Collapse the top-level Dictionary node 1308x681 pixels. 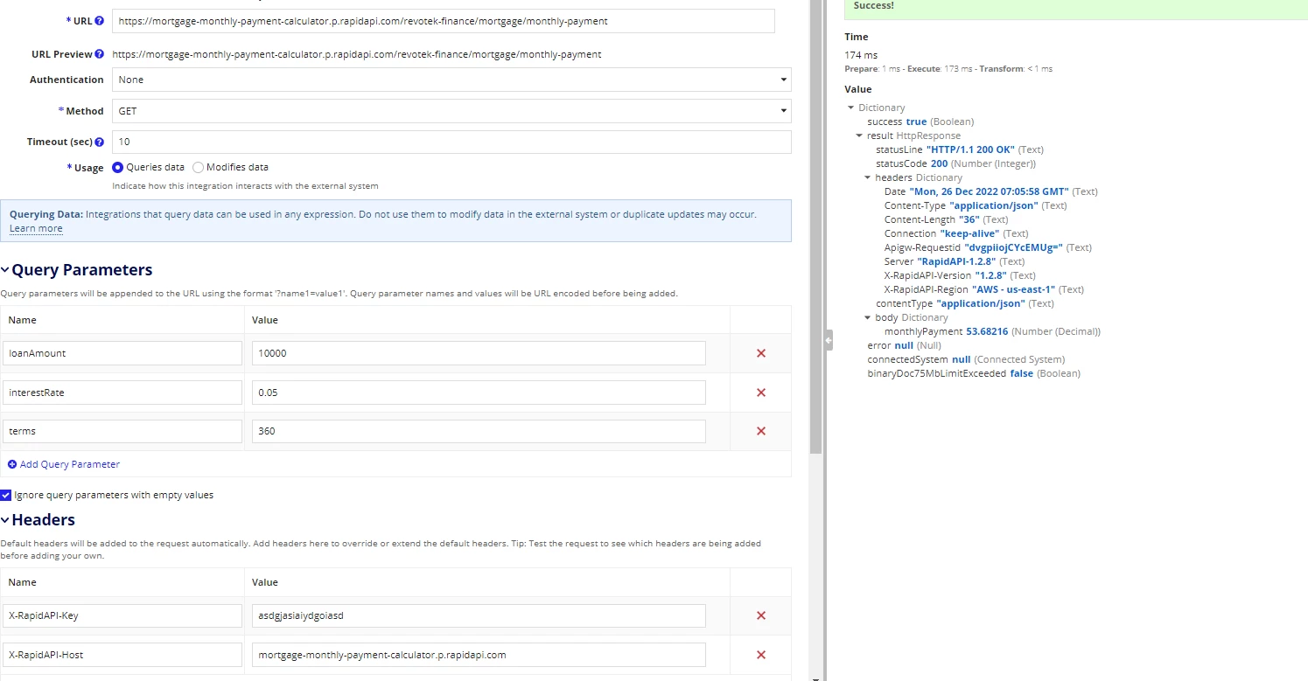click(850, 108)
